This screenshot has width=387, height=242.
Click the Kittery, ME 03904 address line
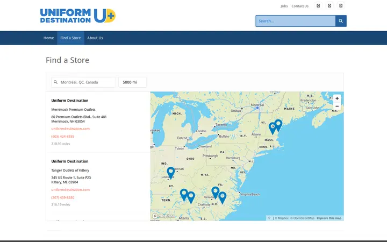(x=64, y=182)
